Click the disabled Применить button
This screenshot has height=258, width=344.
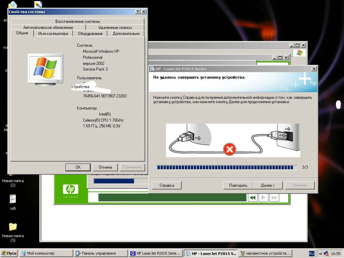click(x=132, y=167)
